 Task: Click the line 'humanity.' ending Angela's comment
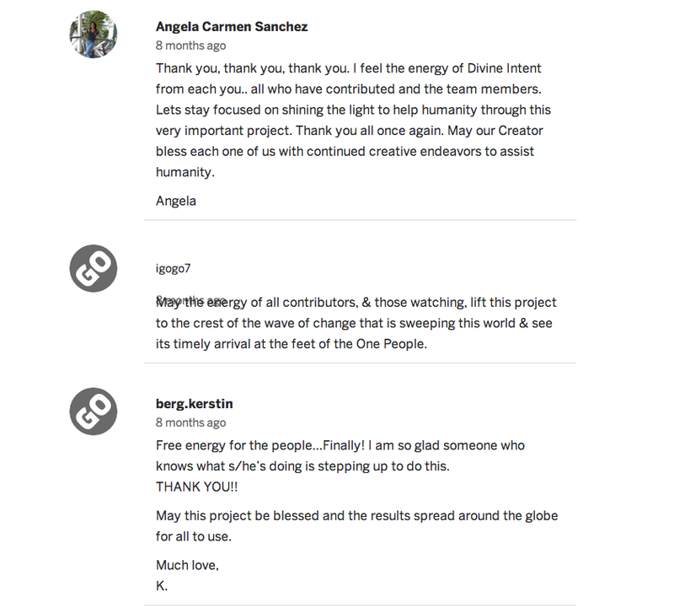click(x=185, y=172)
